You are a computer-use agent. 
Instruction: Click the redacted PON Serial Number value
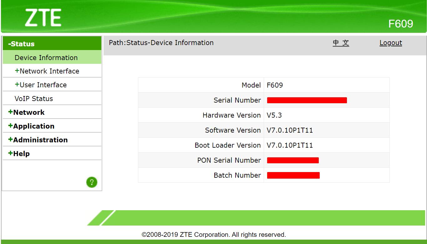click(293, 160)
